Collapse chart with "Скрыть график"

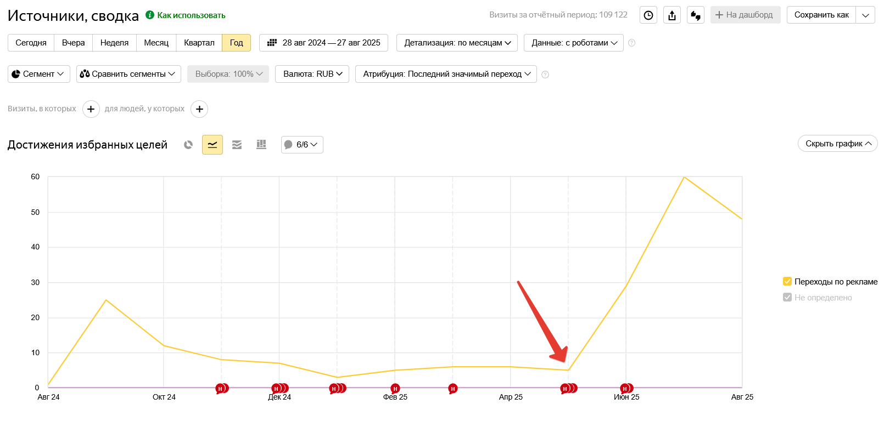coord(837,144)
